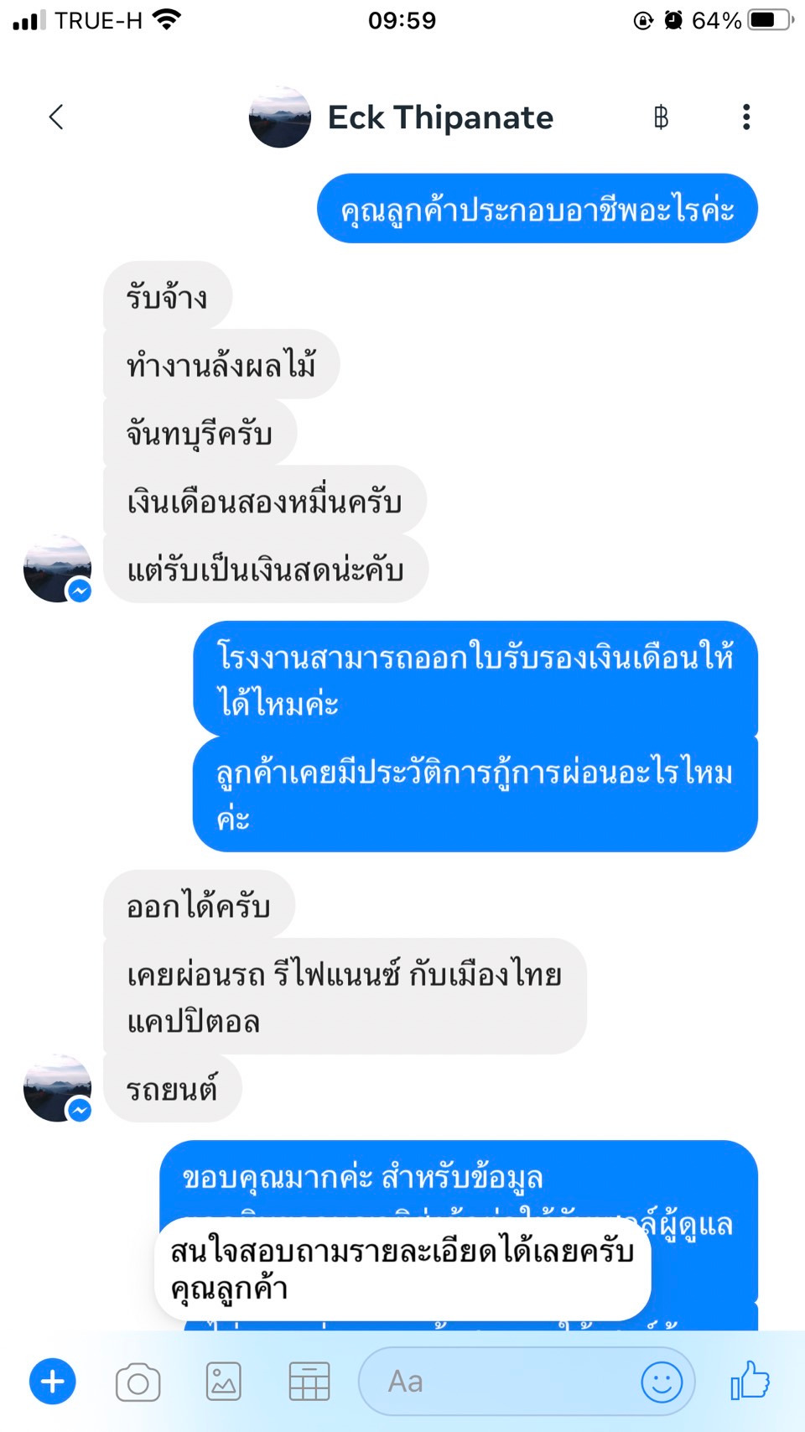This screenshot has width=805, height=1432.
Task: Open the three-dot more options menu
Action: pyautogui.click(x=745, y=117)
